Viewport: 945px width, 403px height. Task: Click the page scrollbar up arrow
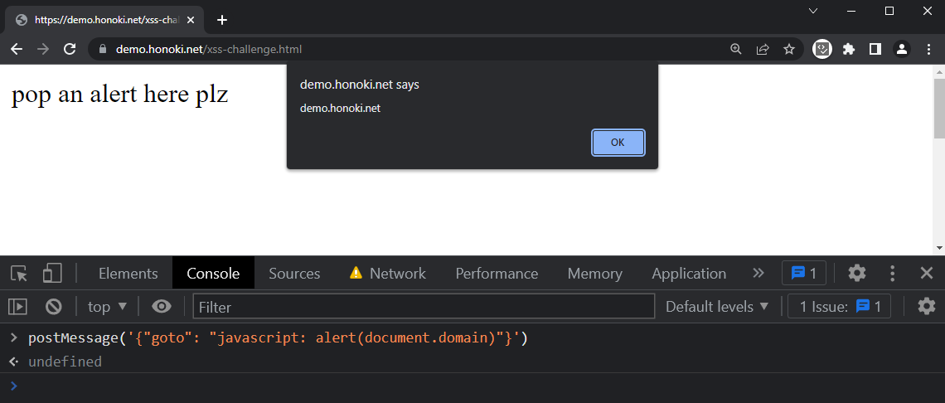(x=939, y=71)
